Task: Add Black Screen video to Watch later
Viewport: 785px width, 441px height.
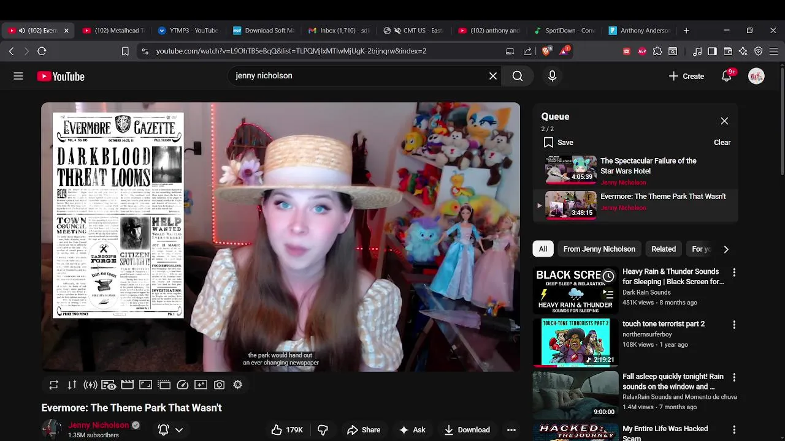Action: tap(608, 277)
